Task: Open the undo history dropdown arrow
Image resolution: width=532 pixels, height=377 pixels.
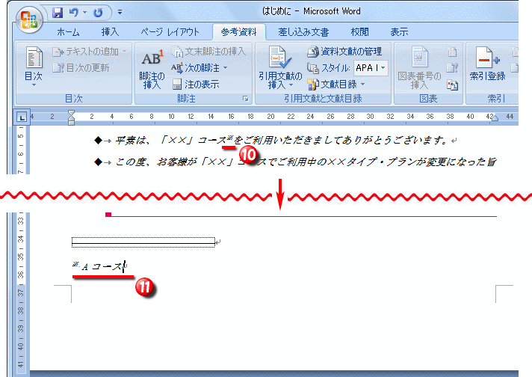Action: click(85, 12)
